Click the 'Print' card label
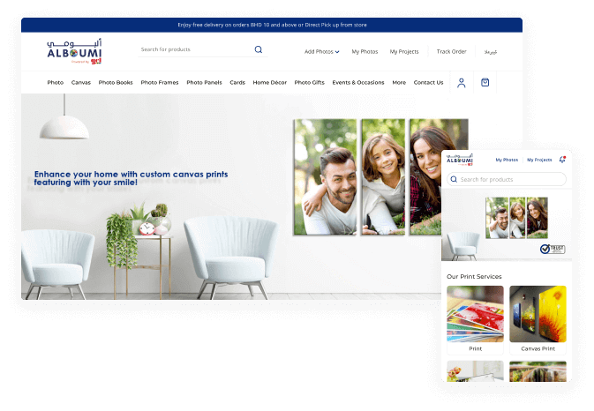 [x=476, y=348]
